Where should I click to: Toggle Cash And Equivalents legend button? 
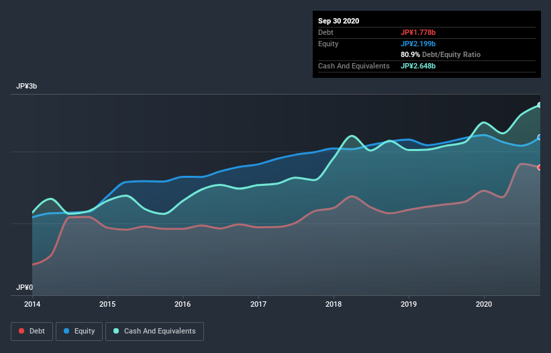click(154, 332)
